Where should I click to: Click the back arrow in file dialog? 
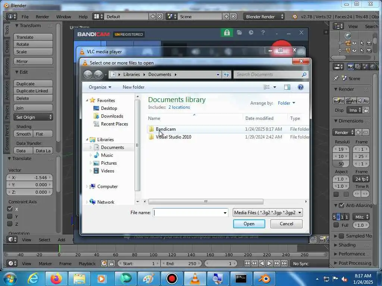click(x=88, y=74)
